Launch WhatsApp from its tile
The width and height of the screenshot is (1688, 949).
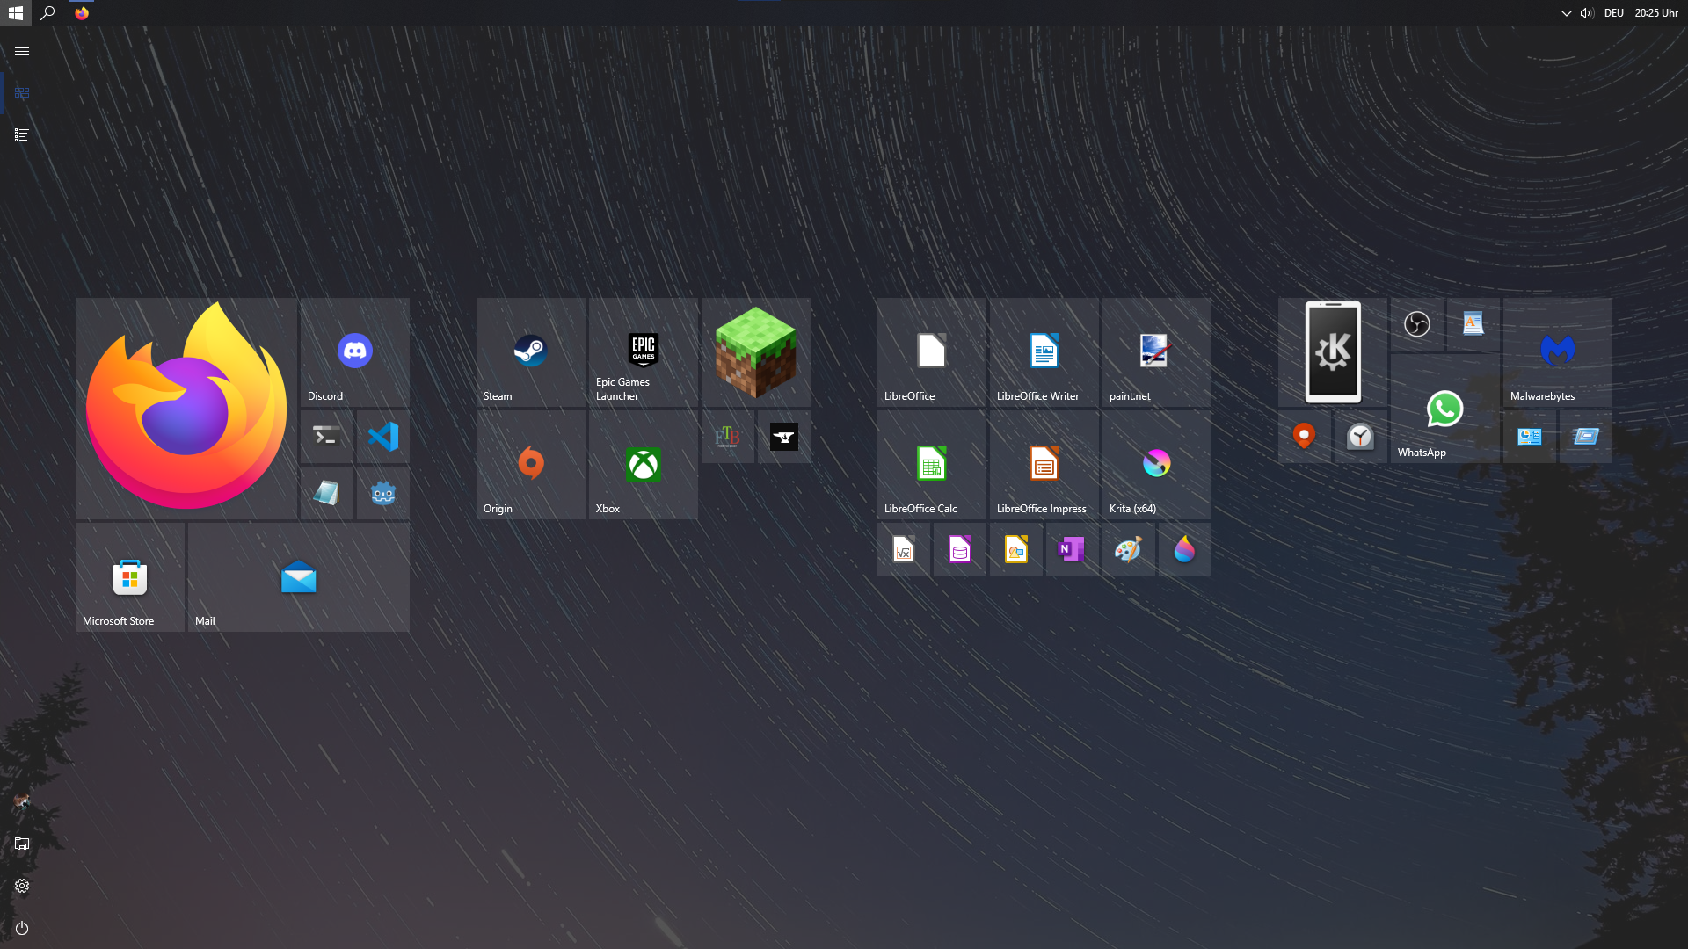coord(1445,409)
